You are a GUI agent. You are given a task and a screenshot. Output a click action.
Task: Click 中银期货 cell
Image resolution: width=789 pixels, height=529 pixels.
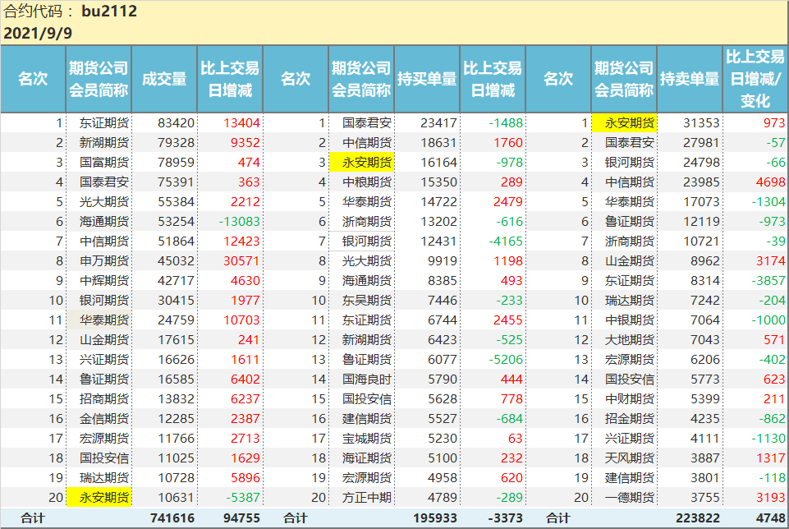click(629, 320)
